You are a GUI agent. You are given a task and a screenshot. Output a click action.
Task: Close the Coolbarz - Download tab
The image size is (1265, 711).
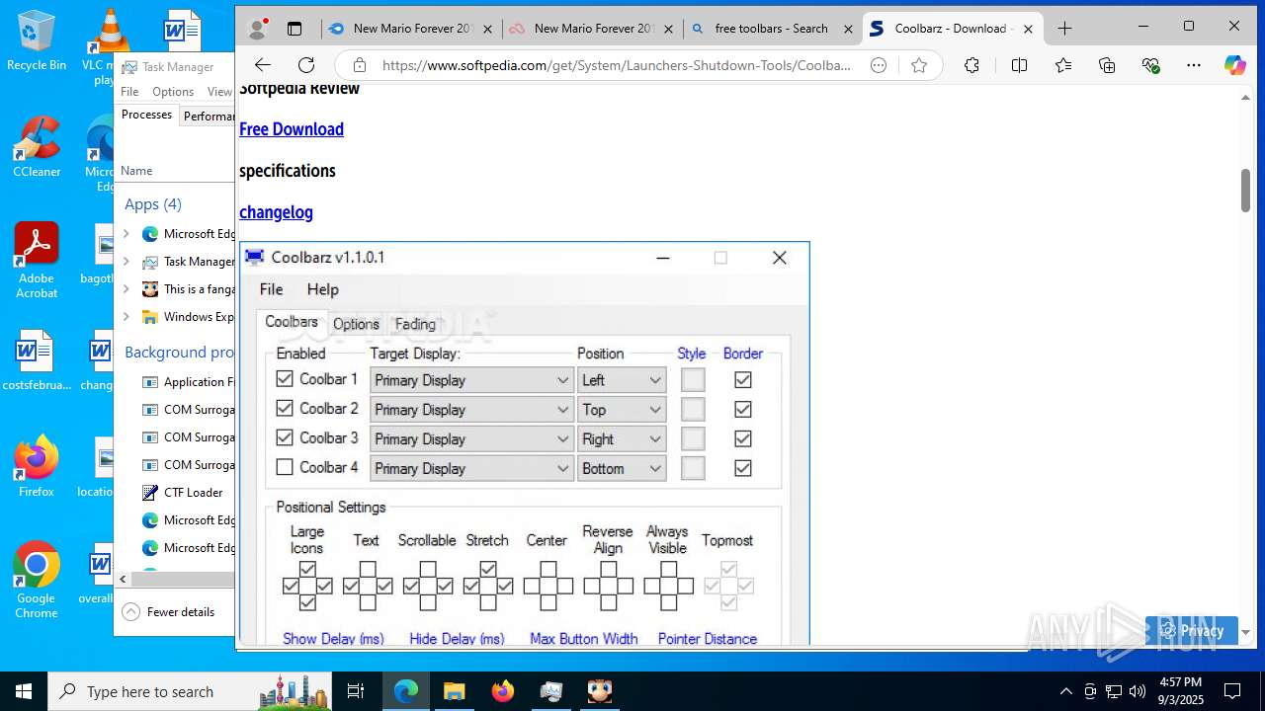[x=1028, y=29]
